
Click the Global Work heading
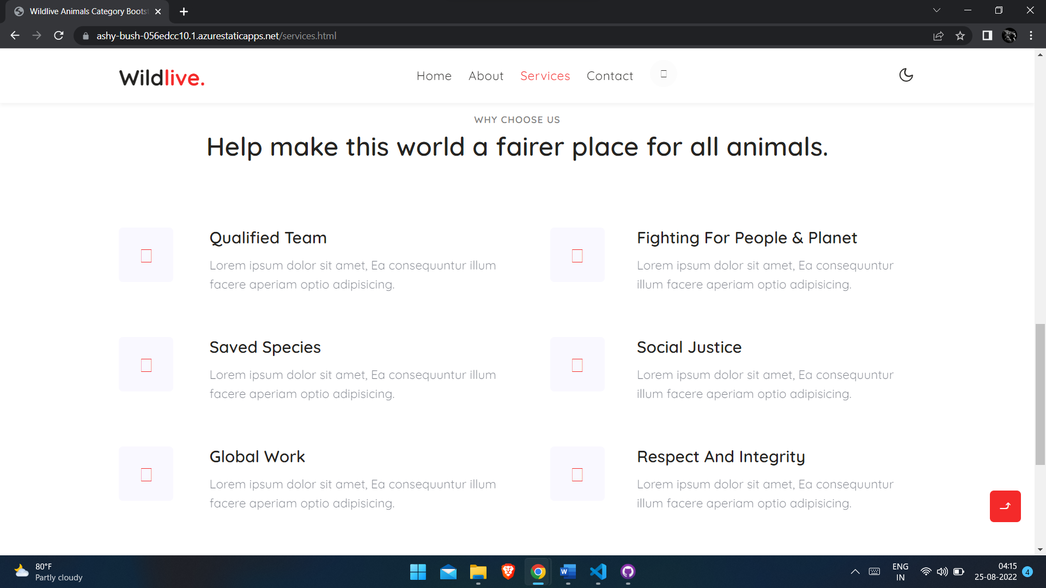point(257,457)
